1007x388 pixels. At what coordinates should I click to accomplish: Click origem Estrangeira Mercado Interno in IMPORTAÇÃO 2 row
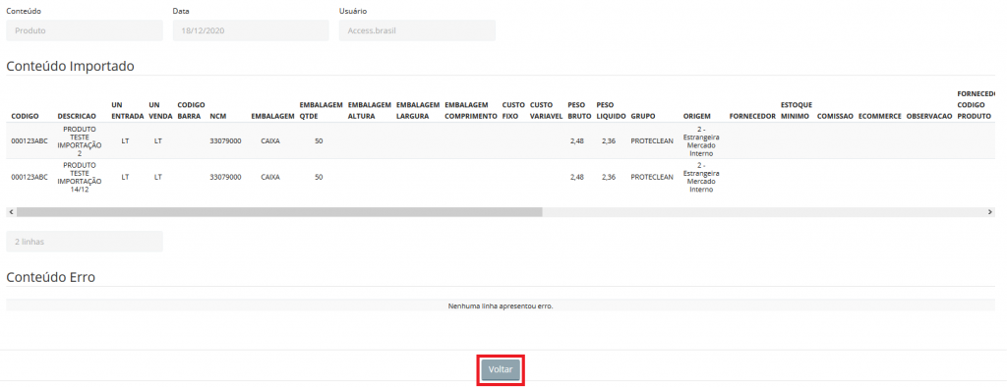point(701,141)
